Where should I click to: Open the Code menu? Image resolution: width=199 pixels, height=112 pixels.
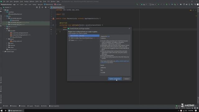pyautogui.click(x=21, y=1)
